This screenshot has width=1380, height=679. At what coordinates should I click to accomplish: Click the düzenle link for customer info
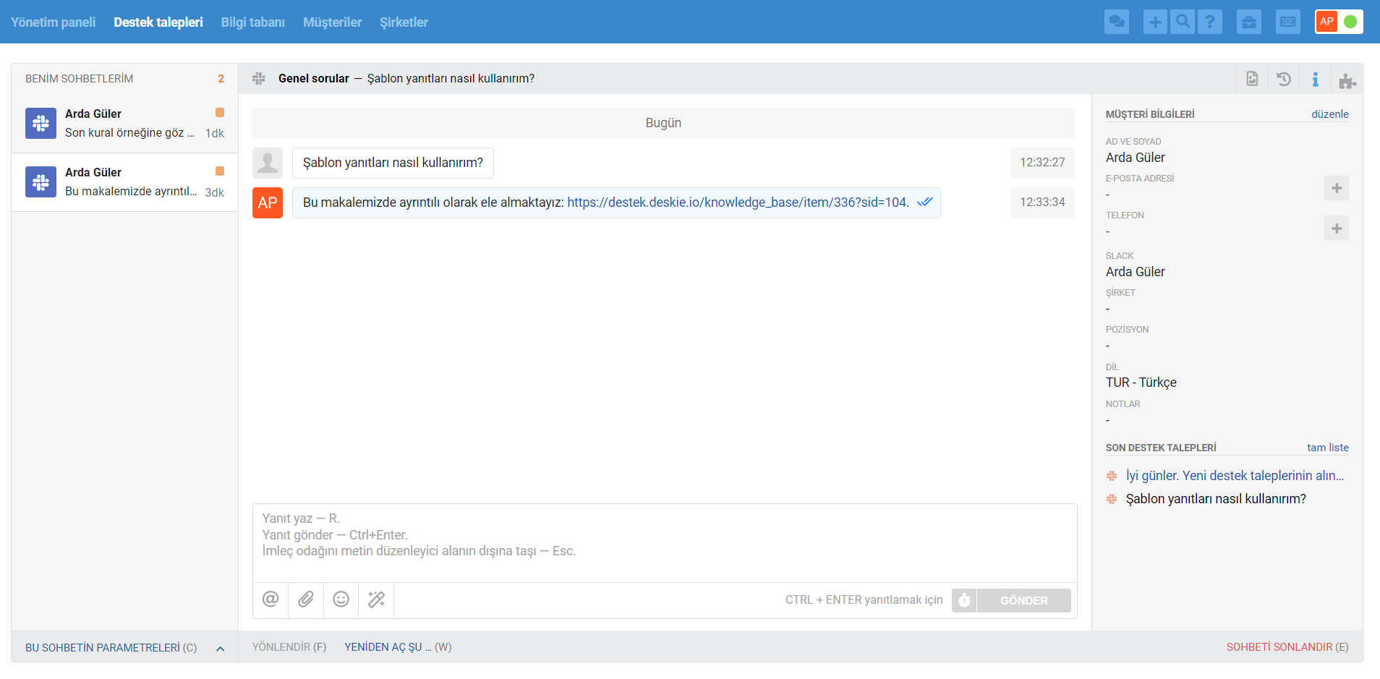[1330, 114]
